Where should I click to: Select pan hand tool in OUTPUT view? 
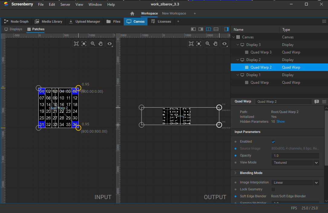pos(215,44)
